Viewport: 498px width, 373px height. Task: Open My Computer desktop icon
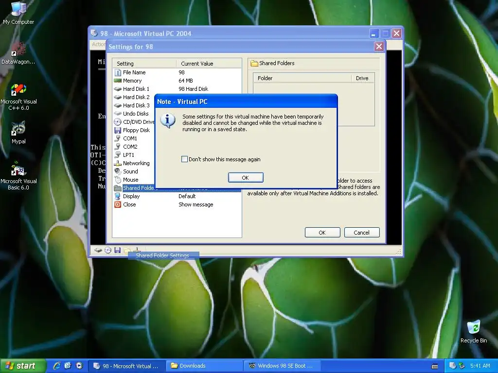pyautogui.click(x=18, y=13)
